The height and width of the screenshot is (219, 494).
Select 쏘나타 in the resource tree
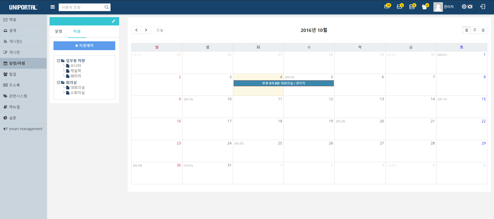tap(76, 66)
